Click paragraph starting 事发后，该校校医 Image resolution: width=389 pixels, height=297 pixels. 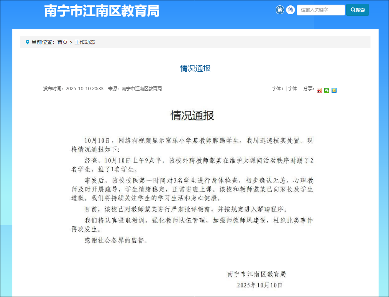pyautogui.click(x=192, y=189)
